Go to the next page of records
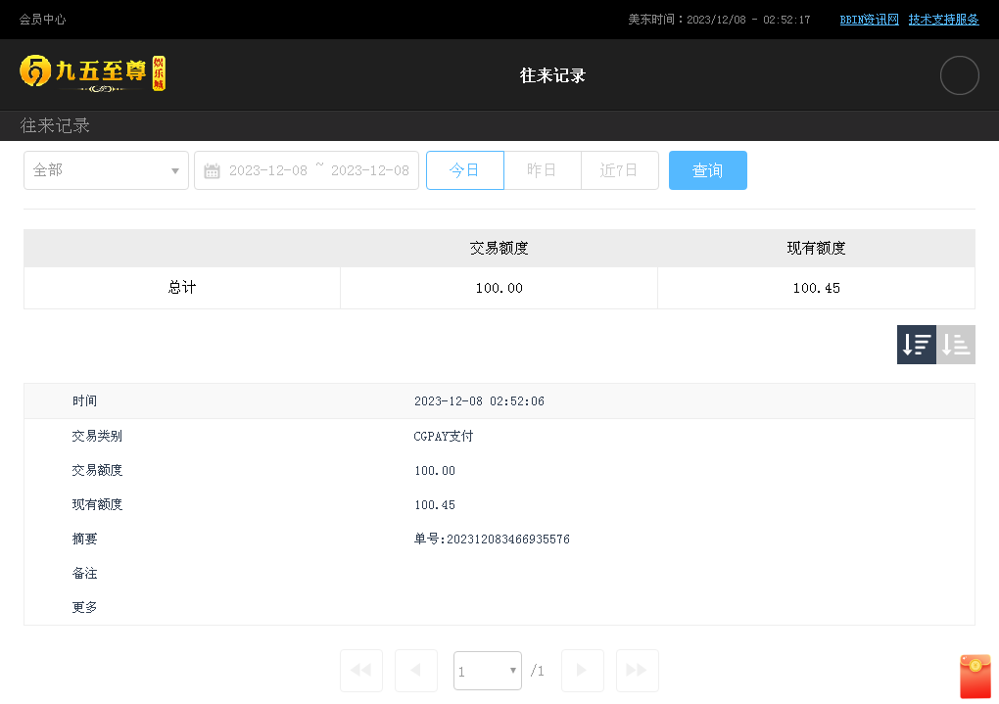Screen dimensions: 999x704 pos(582,671)
